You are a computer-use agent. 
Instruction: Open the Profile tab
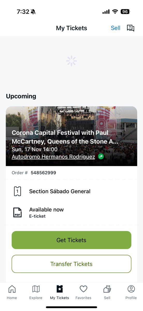click(131, 293)
